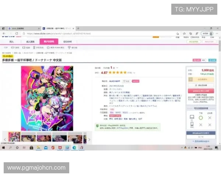Select the 成人漫画 category tab
This screenshot has width=221, height=177.
point(30,42)
